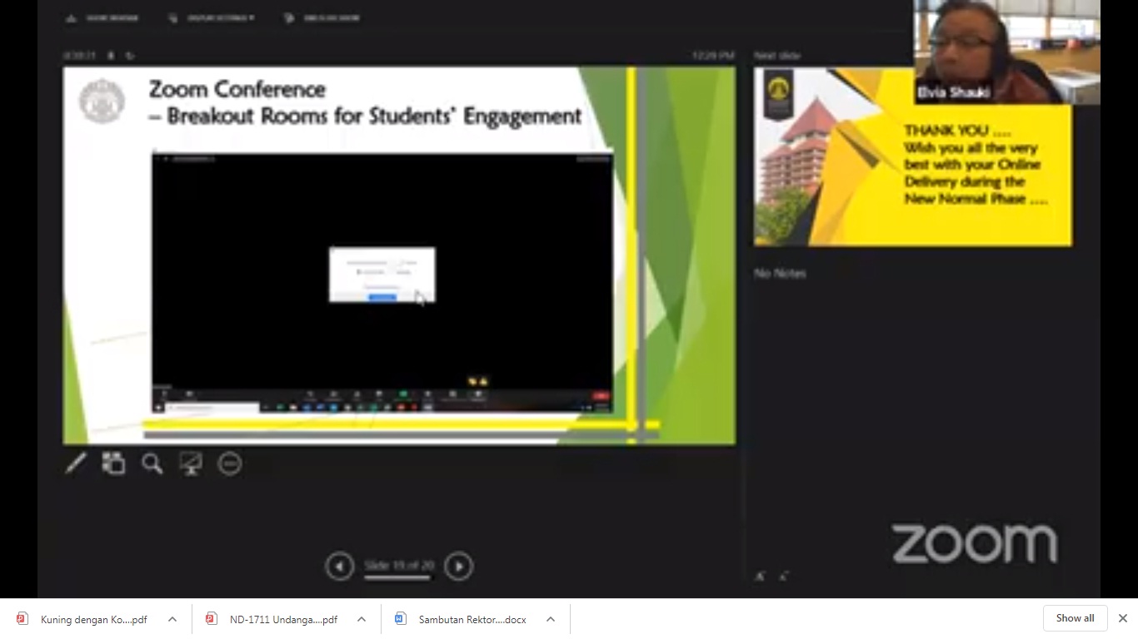Image resolution: width=1138 pixels, height=639 pixels.
Task: Click the 'Next slide' label
Action: [777, 56]
